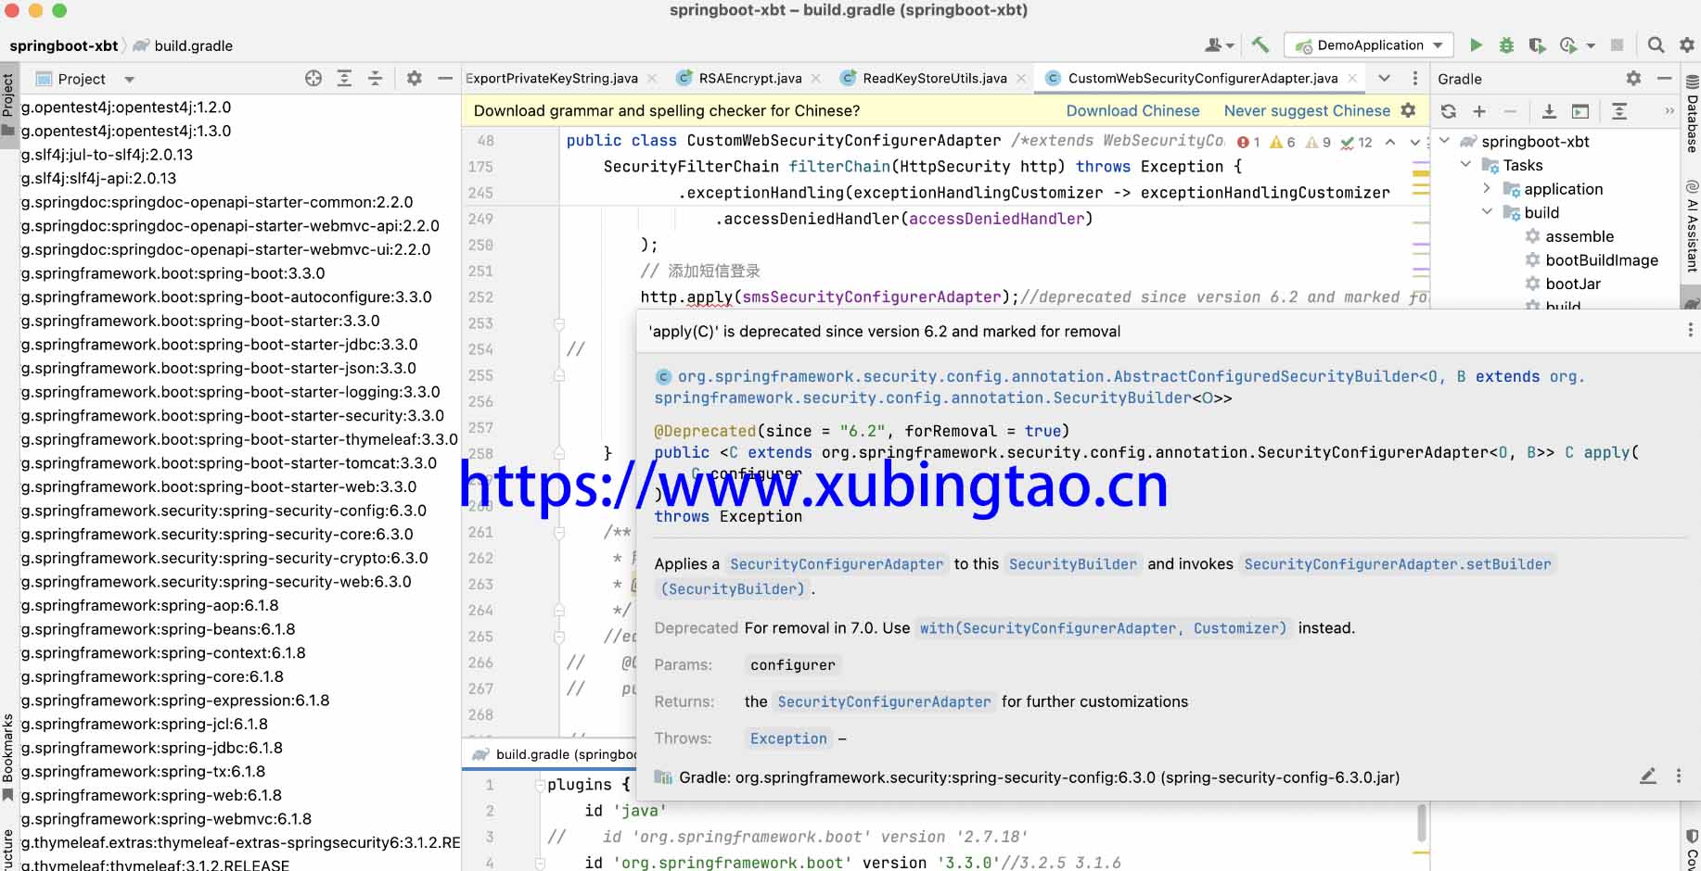Close the RSAEncrypt.java tab
Viewport: 1701px width, 871px height.
pos(816,78)
